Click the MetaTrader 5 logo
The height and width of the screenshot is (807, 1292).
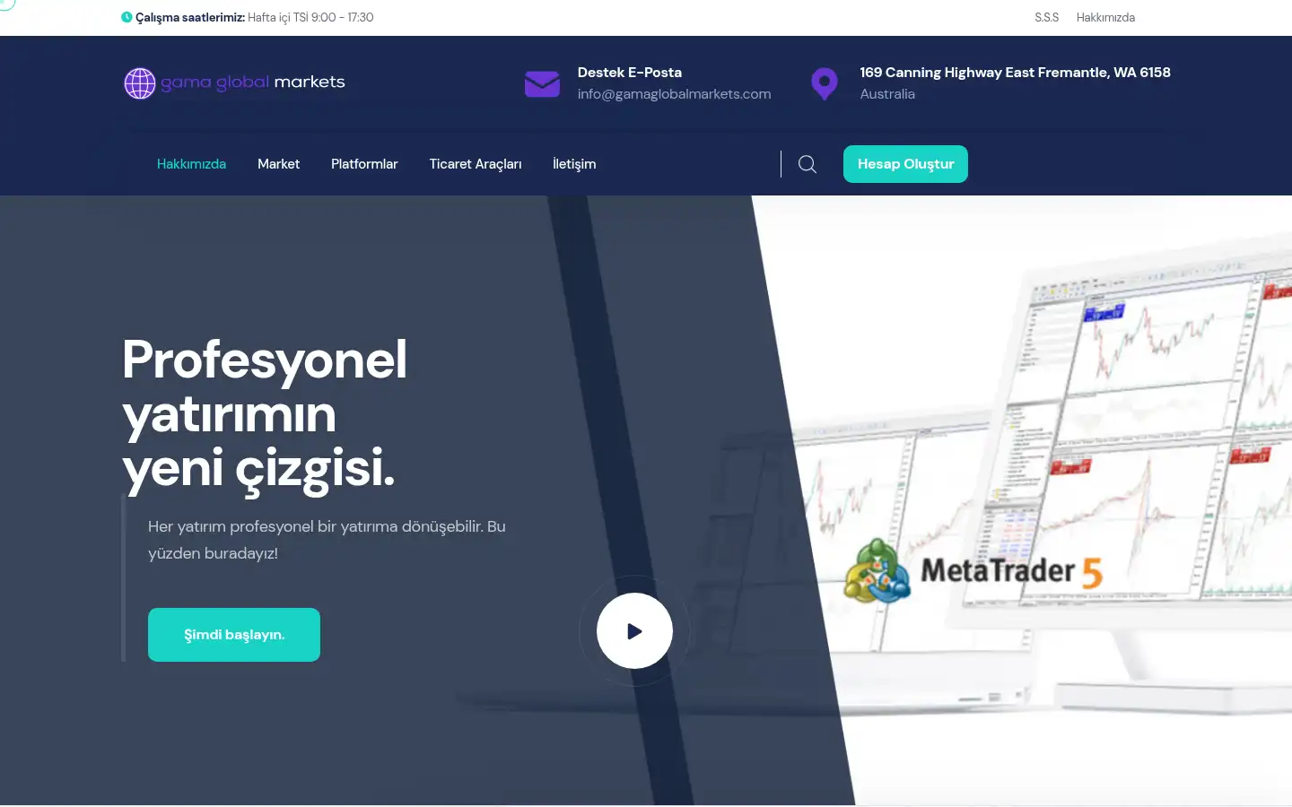(973, 570)
